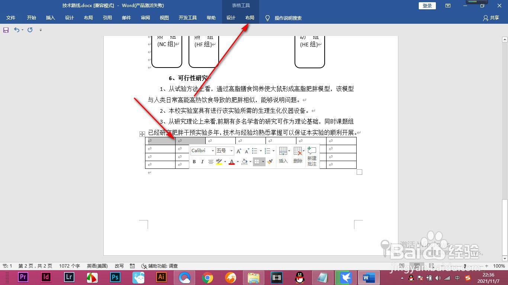Screen dimensions: 508x285
Task: Open Lightroom from the taskbar
Action: [x=69, y=277]
